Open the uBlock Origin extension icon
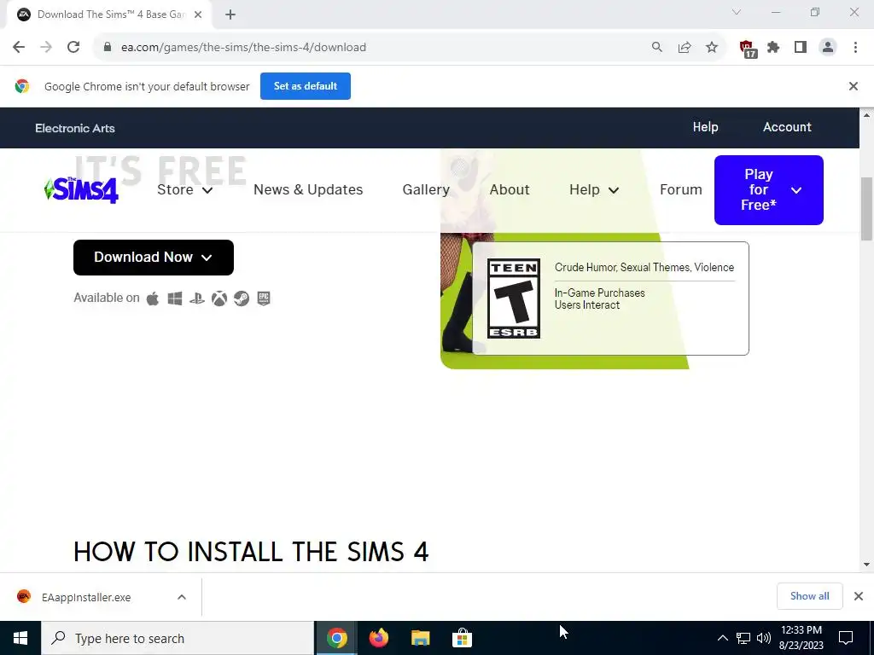874x655 pixels. tap(748, 49)
